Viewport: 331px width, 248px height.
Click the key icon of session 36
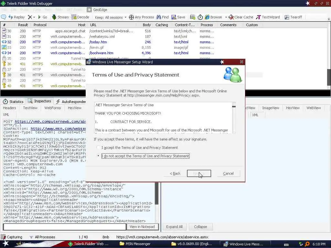point(4,64)
